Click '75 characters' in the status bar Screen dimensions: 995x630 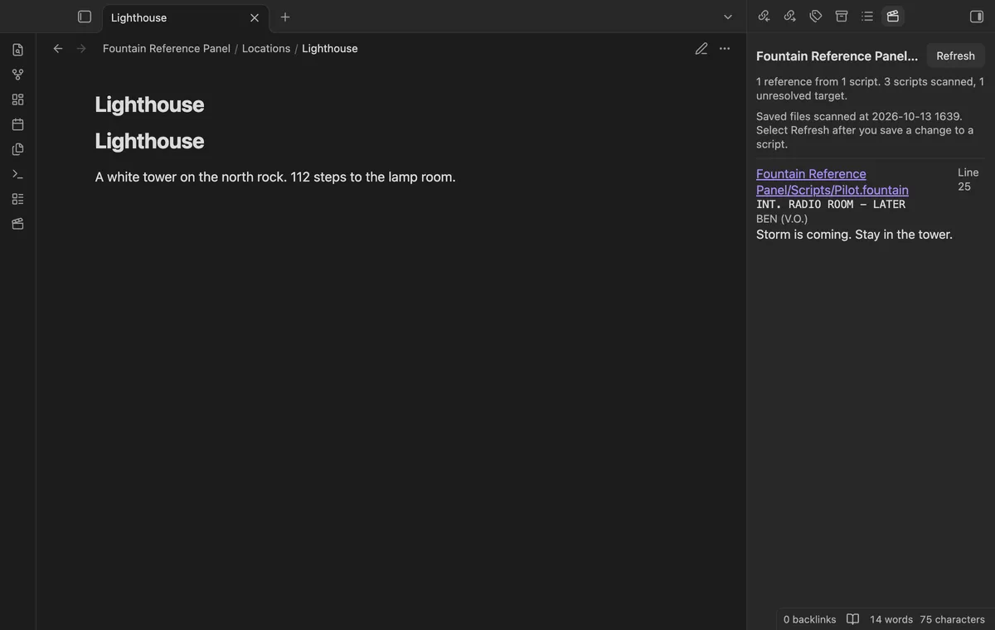(953, 619)
